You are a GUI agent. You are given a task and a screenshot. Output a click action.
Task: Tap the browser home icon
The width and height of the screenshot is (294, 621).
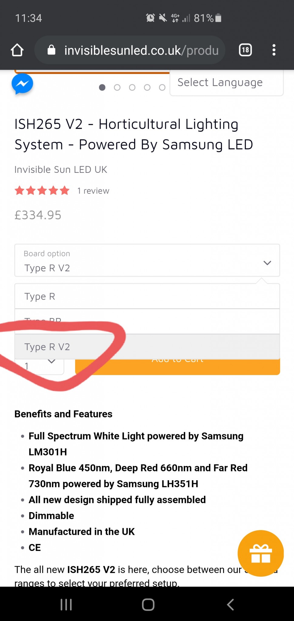[17, 50]
